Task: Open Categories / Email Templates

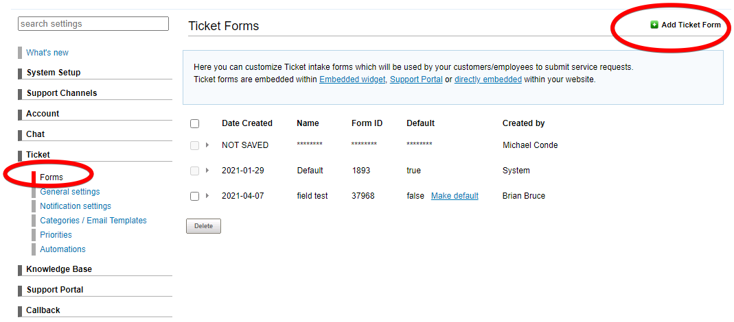Action: tap(93, 221)
